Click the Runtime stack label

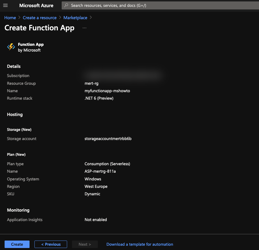(x=20, y=98)
